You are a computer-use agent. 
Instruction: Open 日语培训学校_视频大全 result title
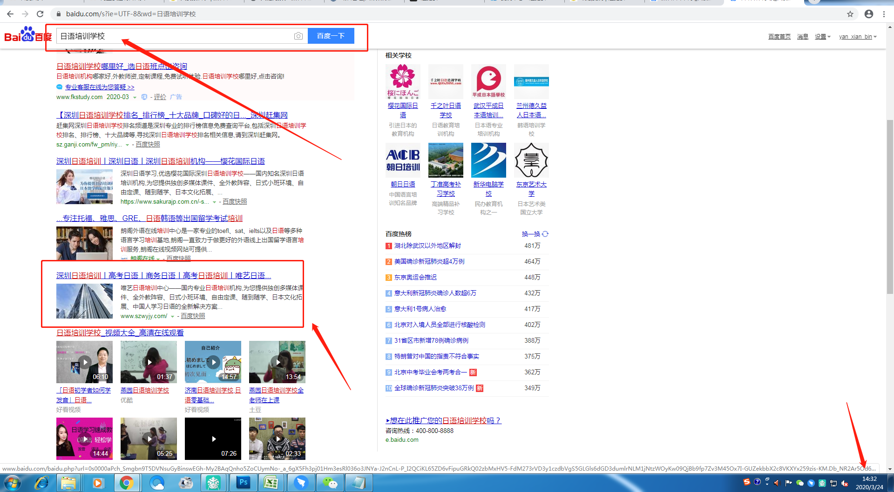point(120,333)
